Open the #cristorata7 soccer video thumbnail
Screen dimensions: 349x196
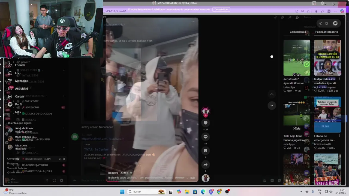(297, 58)
